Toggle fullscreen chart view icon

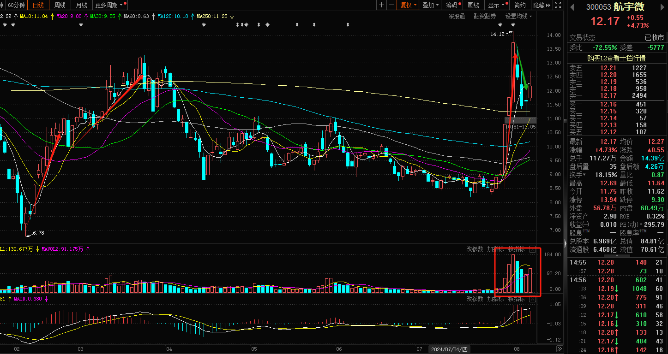(558, 5)
